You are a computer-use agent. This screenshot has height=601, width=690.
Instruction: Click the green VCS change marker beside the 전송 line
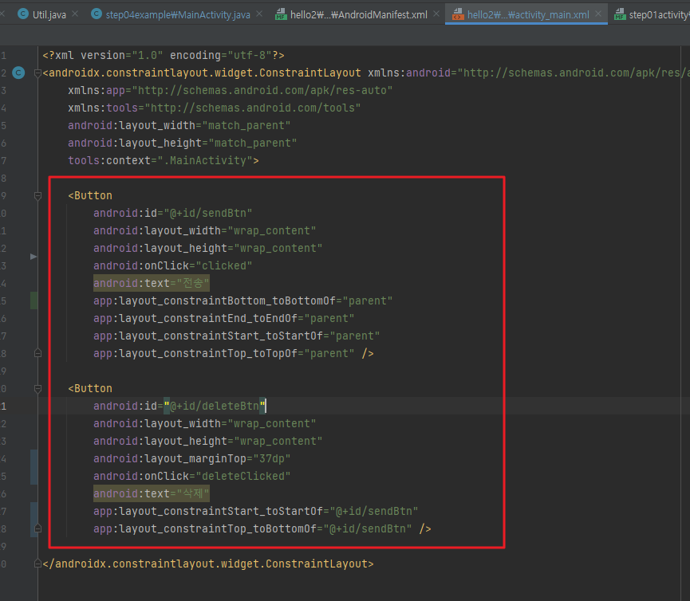point(34,300)
